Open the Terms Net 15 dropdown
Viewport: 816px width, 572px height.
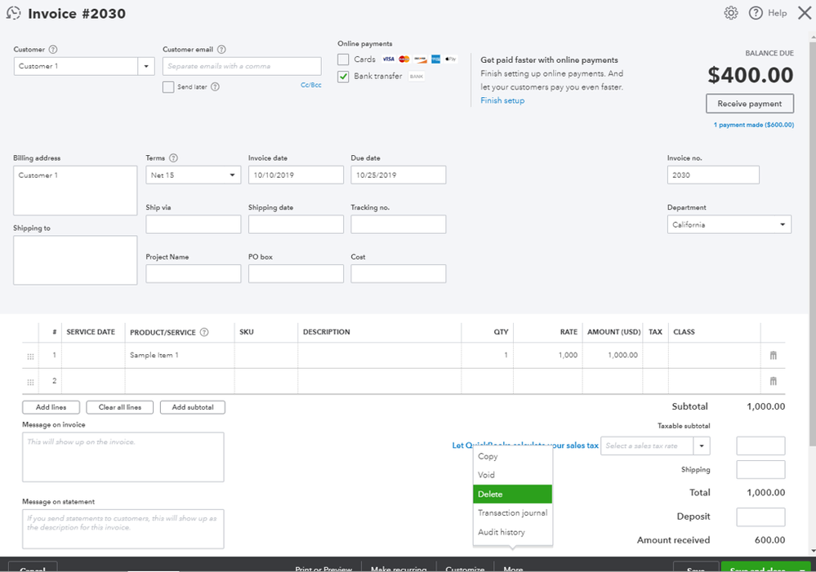tap(193, 175)
